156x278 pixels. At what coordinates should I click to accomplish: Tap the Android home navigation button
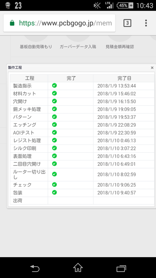click(x=78, y=268)
